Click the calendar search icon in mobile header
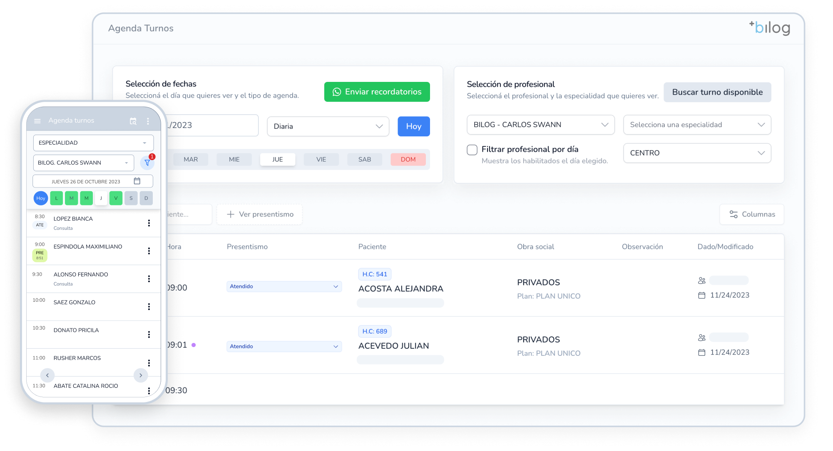The width and height of the screenshot is (833, 451). pyautogui.click(x=133, y=121)
